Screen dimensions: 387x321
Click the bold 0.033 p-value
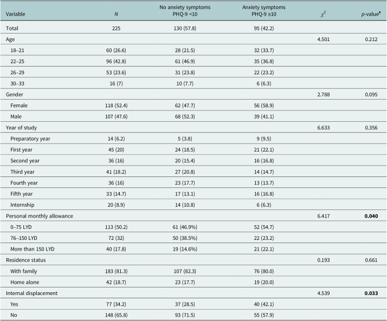click(371, 293)
